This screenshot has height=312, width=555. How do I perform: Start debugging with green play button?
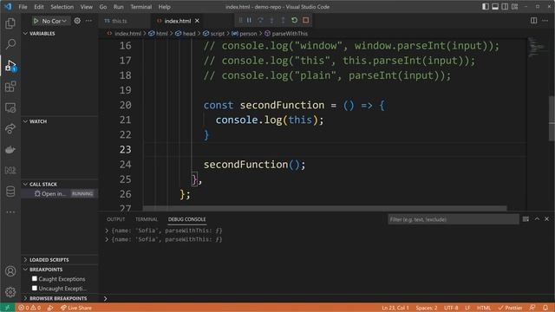(36, 21)
